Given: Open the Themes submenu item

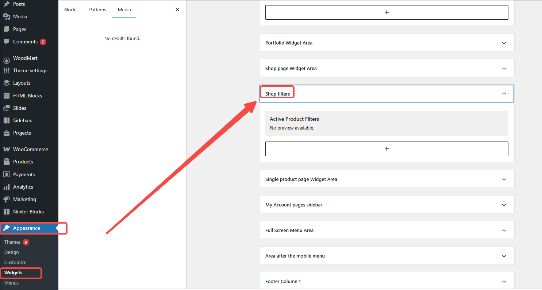Looking at the screenshot, I should (12, 242).
